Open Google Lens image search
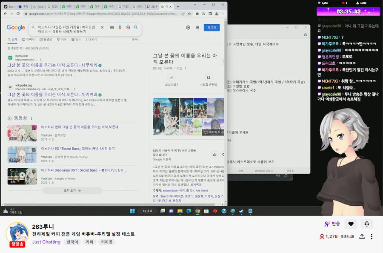This screenshot has width=383, height=253. 128,27
